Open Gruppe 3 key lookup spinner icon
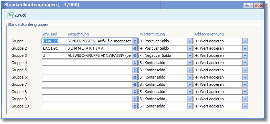270x124 pixels. [135, 56]
